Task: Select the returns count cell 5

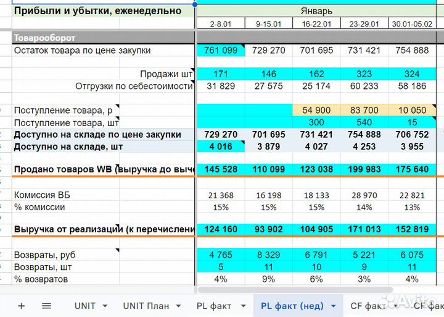Action: coord(221,267)
